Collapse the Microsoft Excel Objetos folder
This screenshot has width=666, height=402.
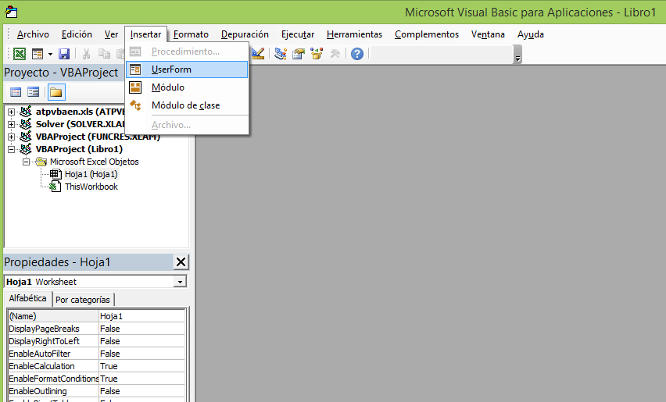(27, 162)
